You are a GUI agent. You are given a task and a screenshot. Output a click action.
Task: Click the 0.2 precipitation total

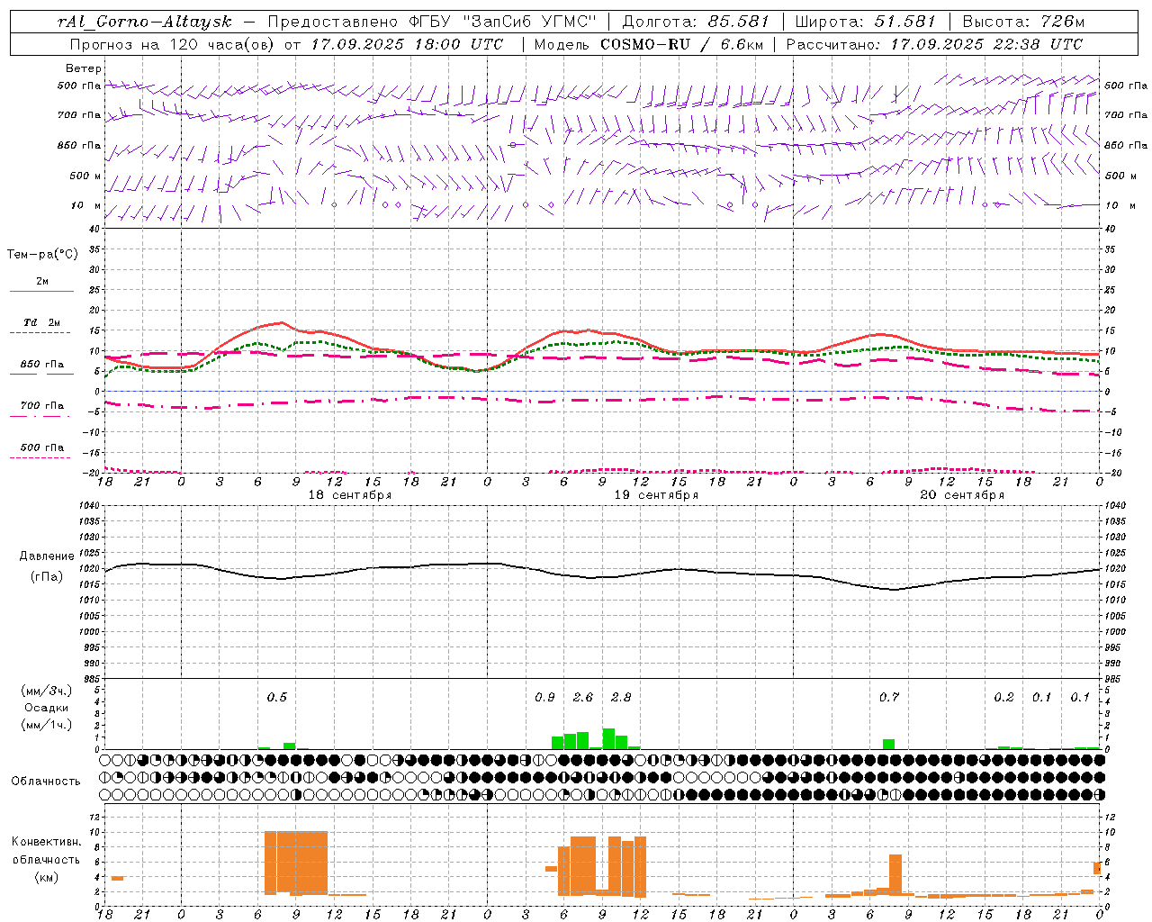coord(1004,697)
